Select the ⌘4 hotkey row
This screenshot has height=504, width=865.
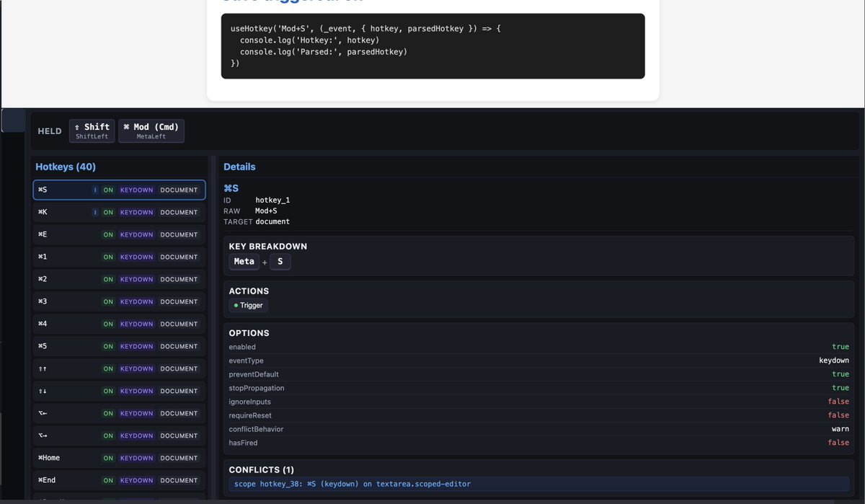[x=119, y=324]
